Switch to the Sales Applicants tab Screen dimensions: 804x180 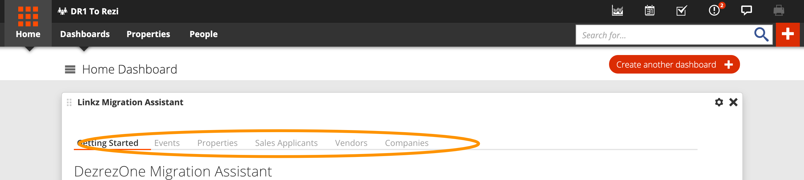click(286, 143)
